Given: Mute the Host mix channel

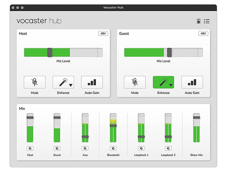Looking at the screenshot, I should tap(30, 148).
